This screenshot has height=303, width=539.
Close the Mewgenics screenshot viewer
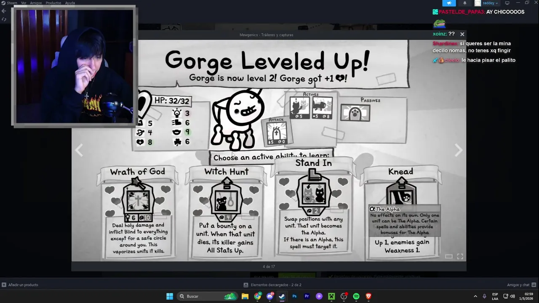(x=462, y=34)
